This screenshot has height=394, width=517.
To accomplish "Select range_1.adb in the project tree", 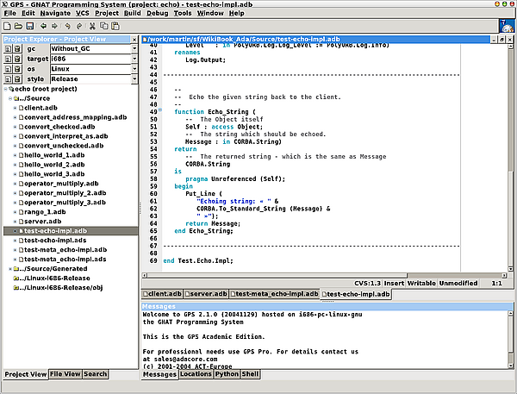I will pos(45,212).
